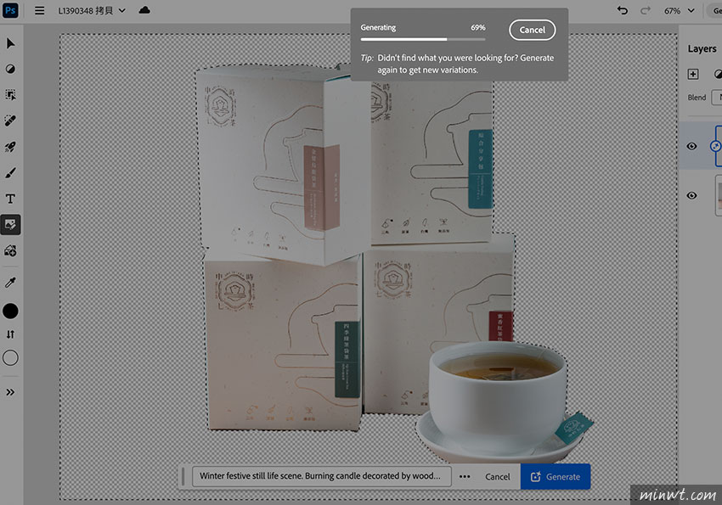This screenshot has height=505, width=722.
Task: Open prompt bar more options ellipsis
Action: tap(465, 477)
